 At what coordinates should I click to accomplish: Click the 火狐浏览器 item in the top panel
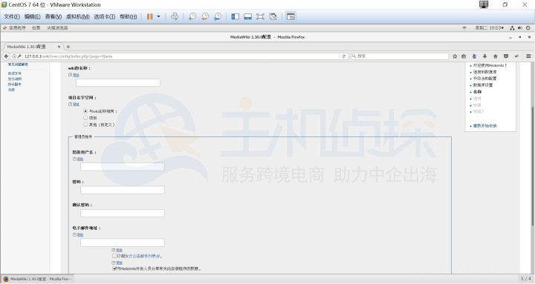(57, 28)
